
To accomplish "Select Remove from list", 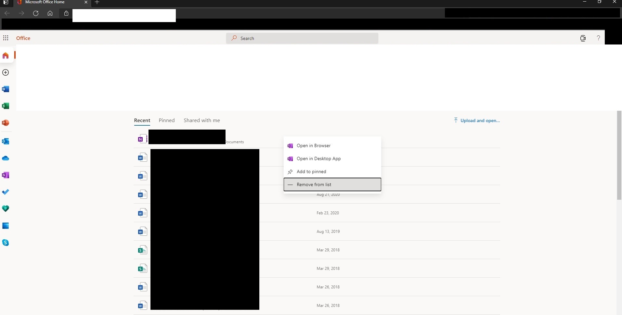I will coord(332,184).
